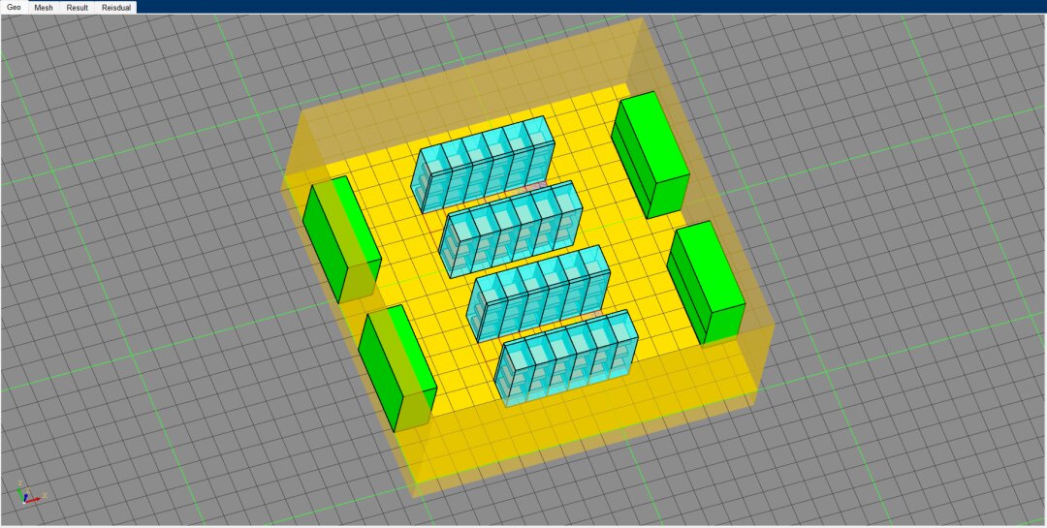Select the lower green unit on right wall
Viewport: 1047px width, 528px height.
click(706, 283)
